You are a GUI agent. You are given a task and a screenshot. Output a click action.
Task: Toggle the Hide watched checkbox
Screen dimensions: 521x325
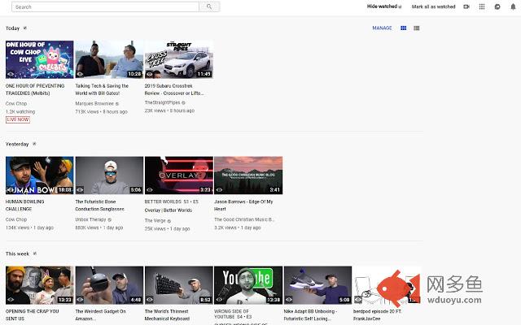400,7
